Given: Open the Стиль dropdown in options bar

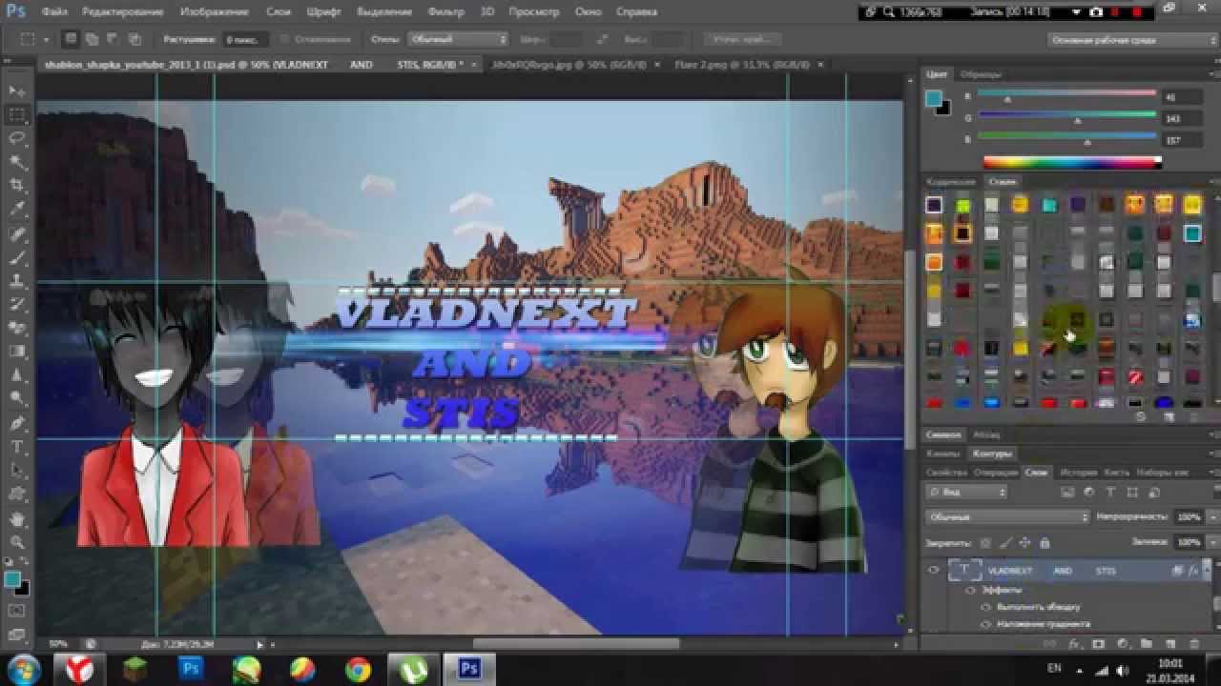Looking at the screenshot, I should pyautogui.click(x=459, y=40).
